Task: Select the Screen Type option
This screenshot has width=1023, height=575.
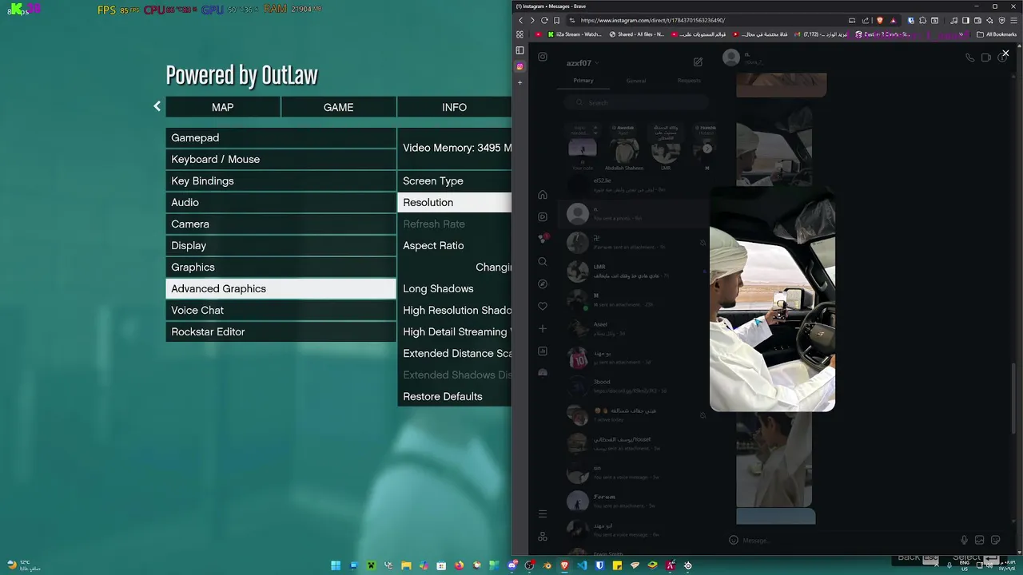Action: (454, 181)
